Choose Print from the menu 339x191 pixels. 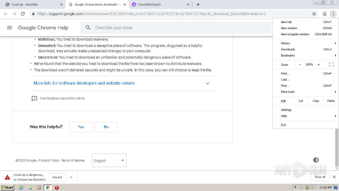click(x=306, y=73)
